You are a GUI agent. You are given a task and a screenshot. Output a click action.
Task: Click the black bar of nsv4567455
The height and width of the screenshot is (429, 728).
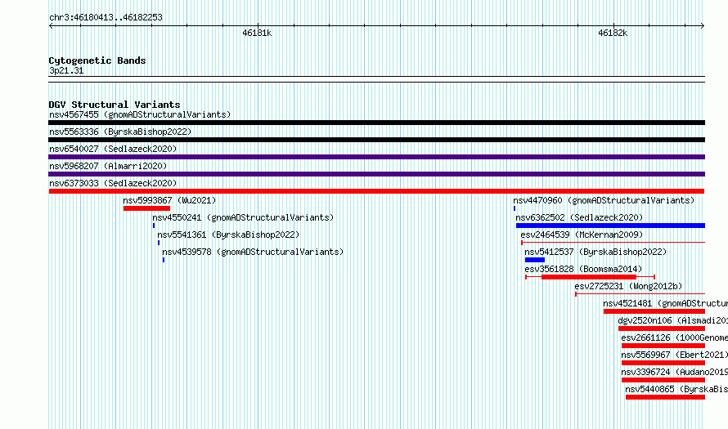pos(376,123)
